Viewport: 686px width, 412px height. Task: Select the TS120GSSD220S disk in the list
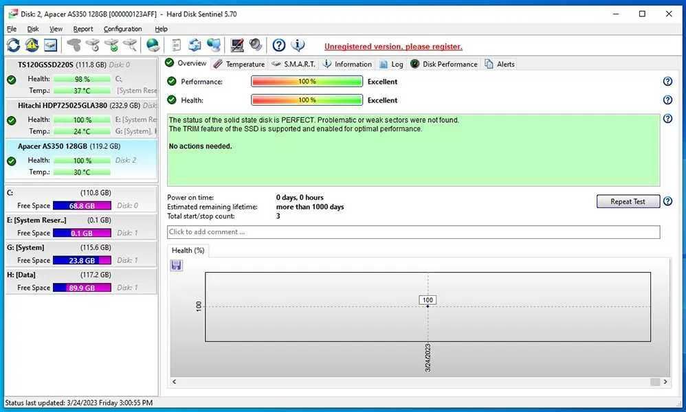pos(81,78)
